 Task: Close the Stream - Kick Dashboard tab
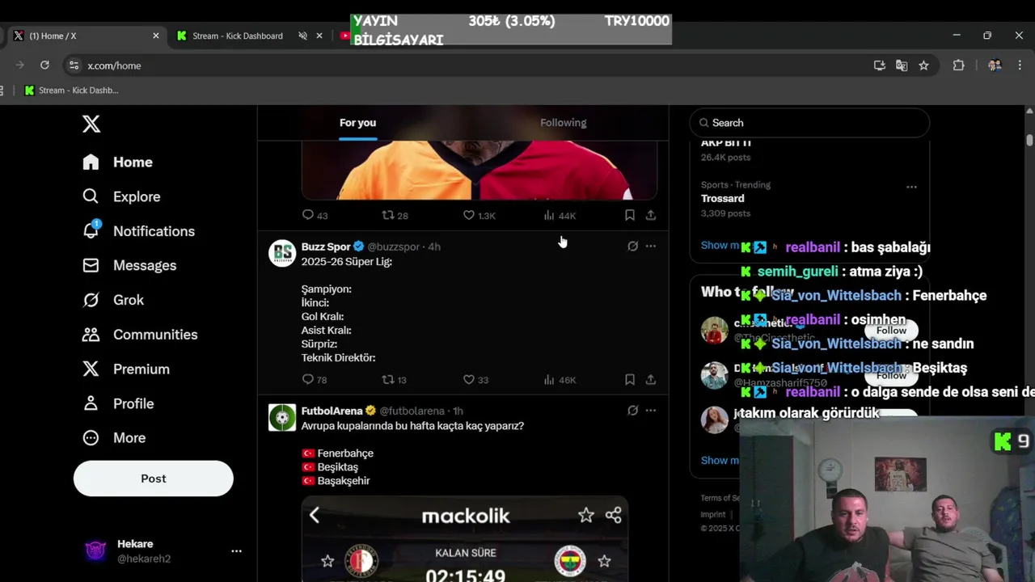[319, 36]
